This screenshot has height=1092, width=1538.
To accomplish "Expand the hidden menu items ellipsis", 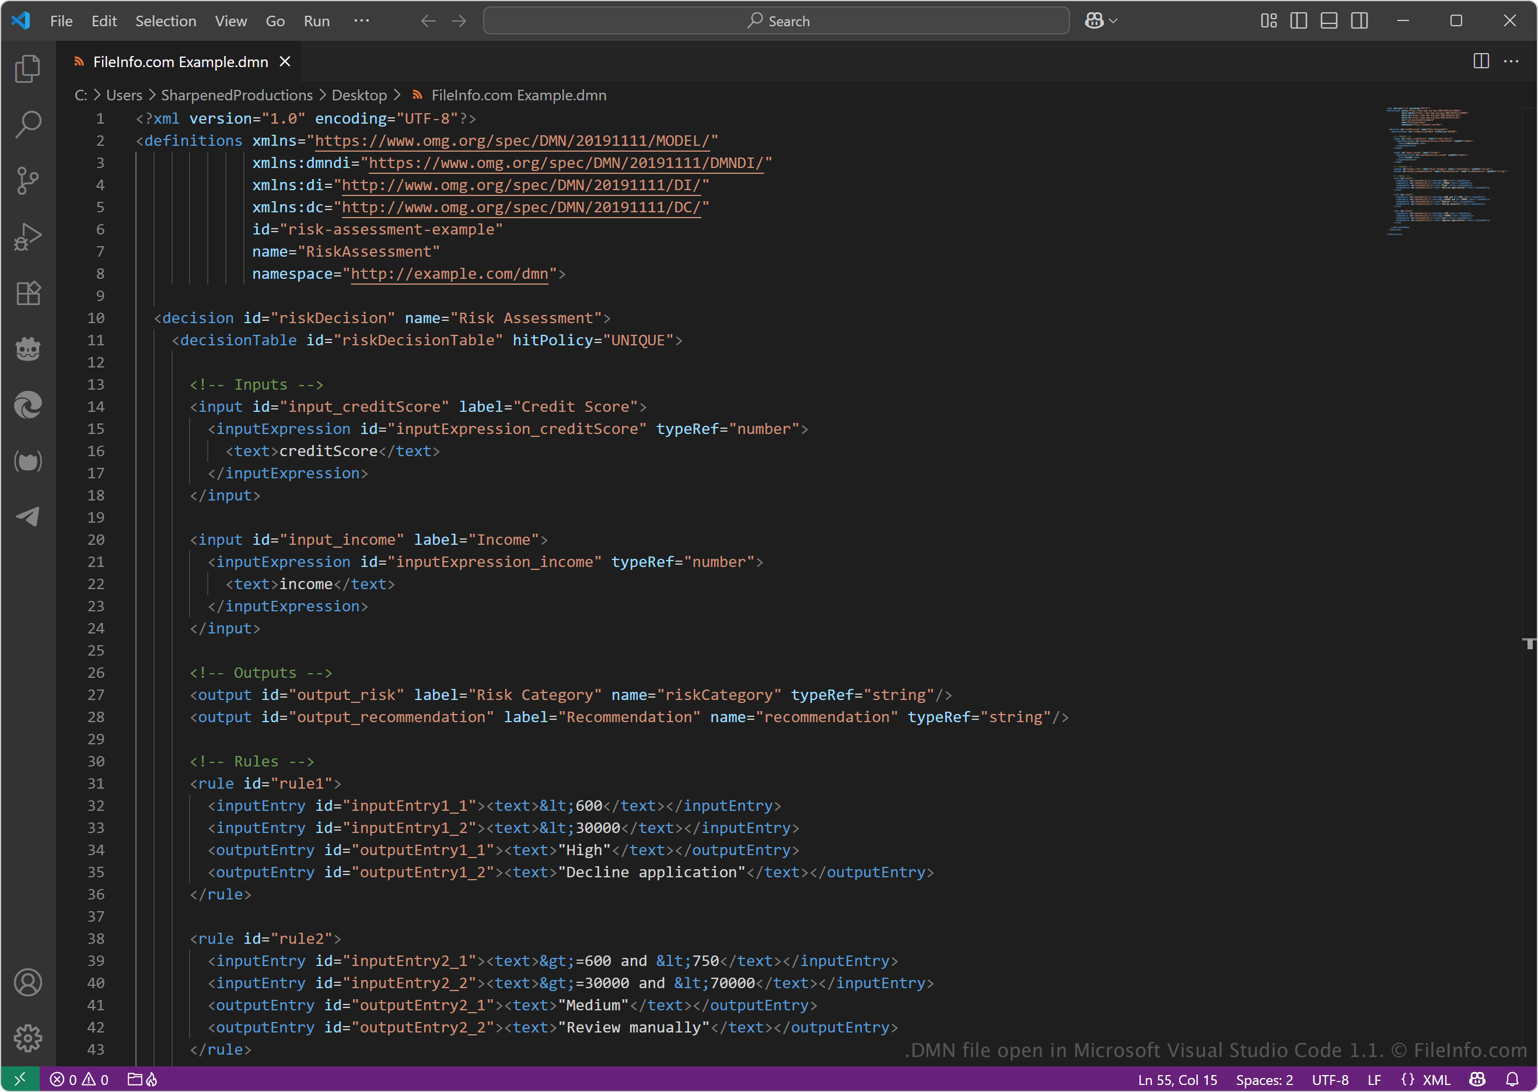I will (362, 21).
